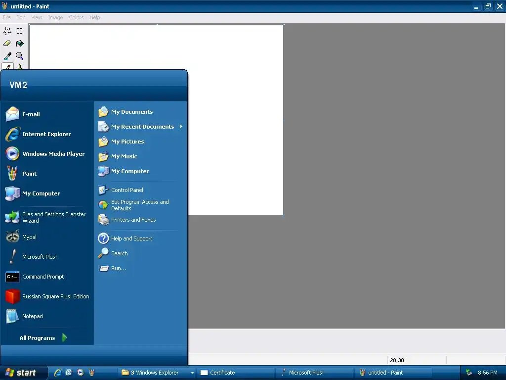
Task: Activate the Pick Color eyedropper tool
Action: coord(7,56)
